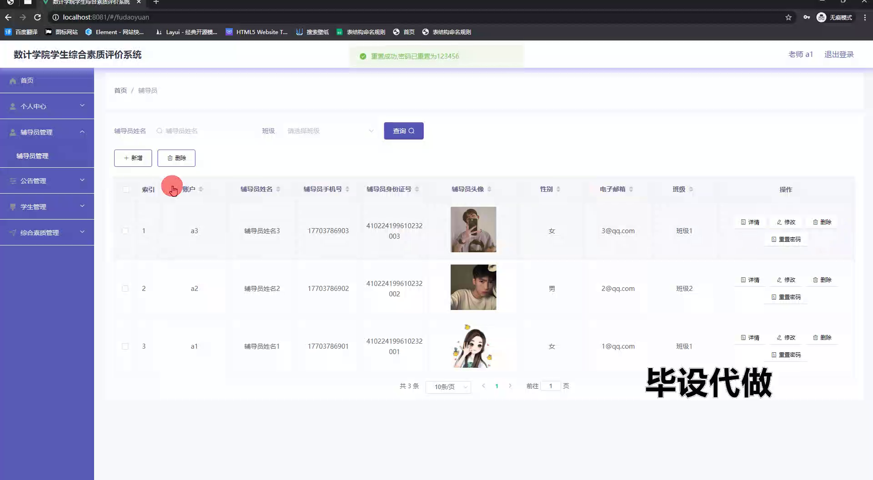Open 图标网站 bookmark
Viewport: 873px width, 480px height.
tap(62, 32)
